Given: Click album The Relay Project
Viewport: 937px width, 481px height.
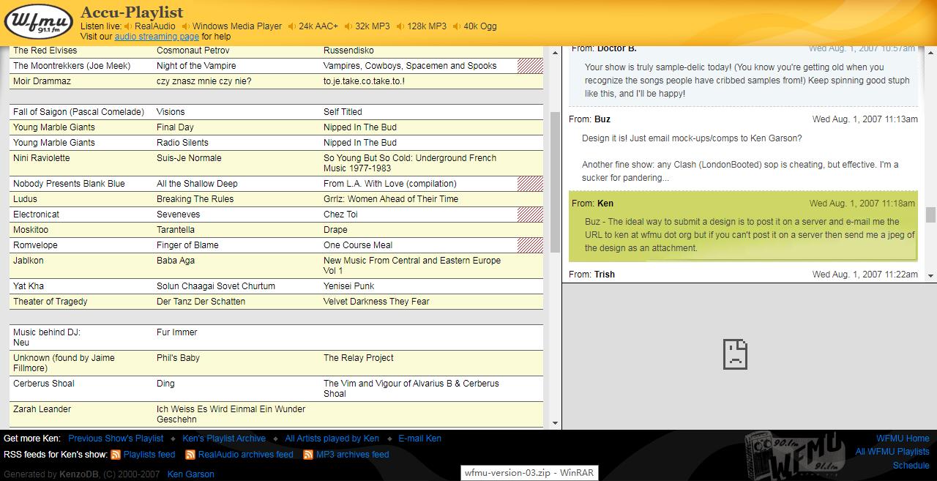Looking at the screenshot, I should 359,358.
